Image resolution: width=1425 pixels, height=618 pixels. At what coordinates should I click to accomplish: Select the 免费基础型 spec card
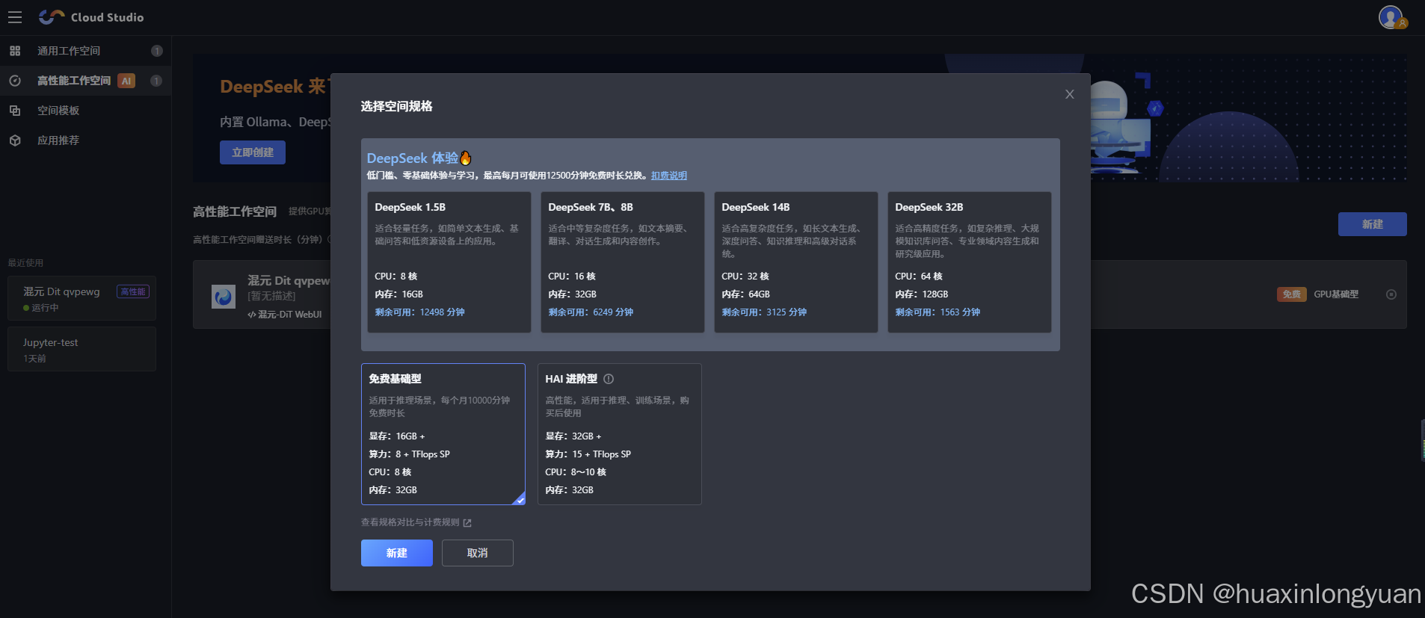tap(443, 434)
